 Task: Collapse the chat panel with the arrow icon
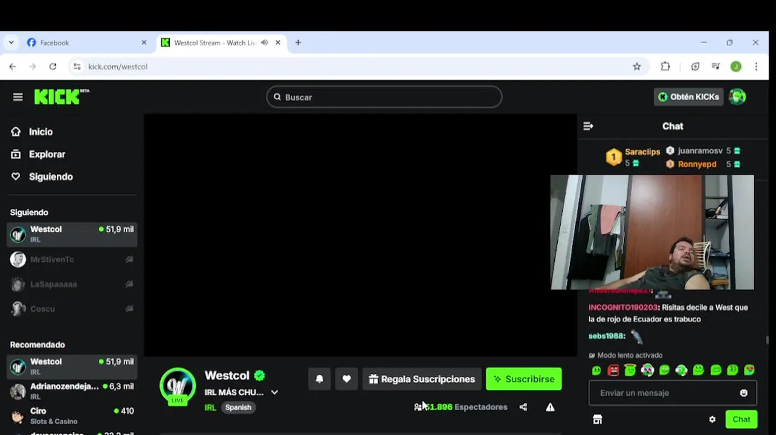(588, 126)
